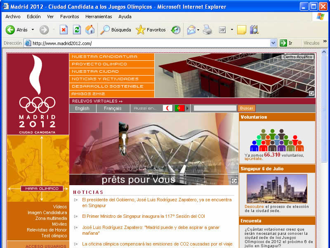The width and height of the screenshot is (330, 248).
Task: Open news about 117º Sesión del COI
Action: [x=144, y=216]
